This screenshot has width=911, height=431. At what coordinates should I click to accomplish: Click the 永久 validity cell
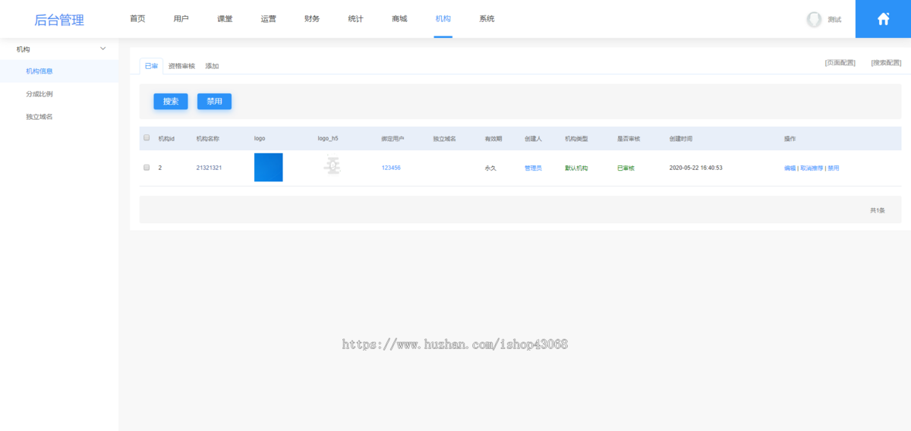point(490,168)
